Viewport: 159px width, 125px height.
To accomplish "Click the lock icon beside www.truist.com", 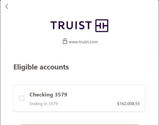I will (65, 41).
